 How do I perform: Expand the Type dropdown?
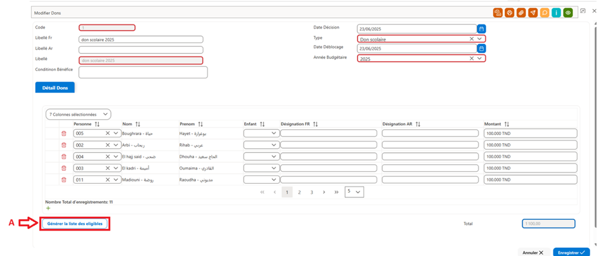(x=479, y=39)
